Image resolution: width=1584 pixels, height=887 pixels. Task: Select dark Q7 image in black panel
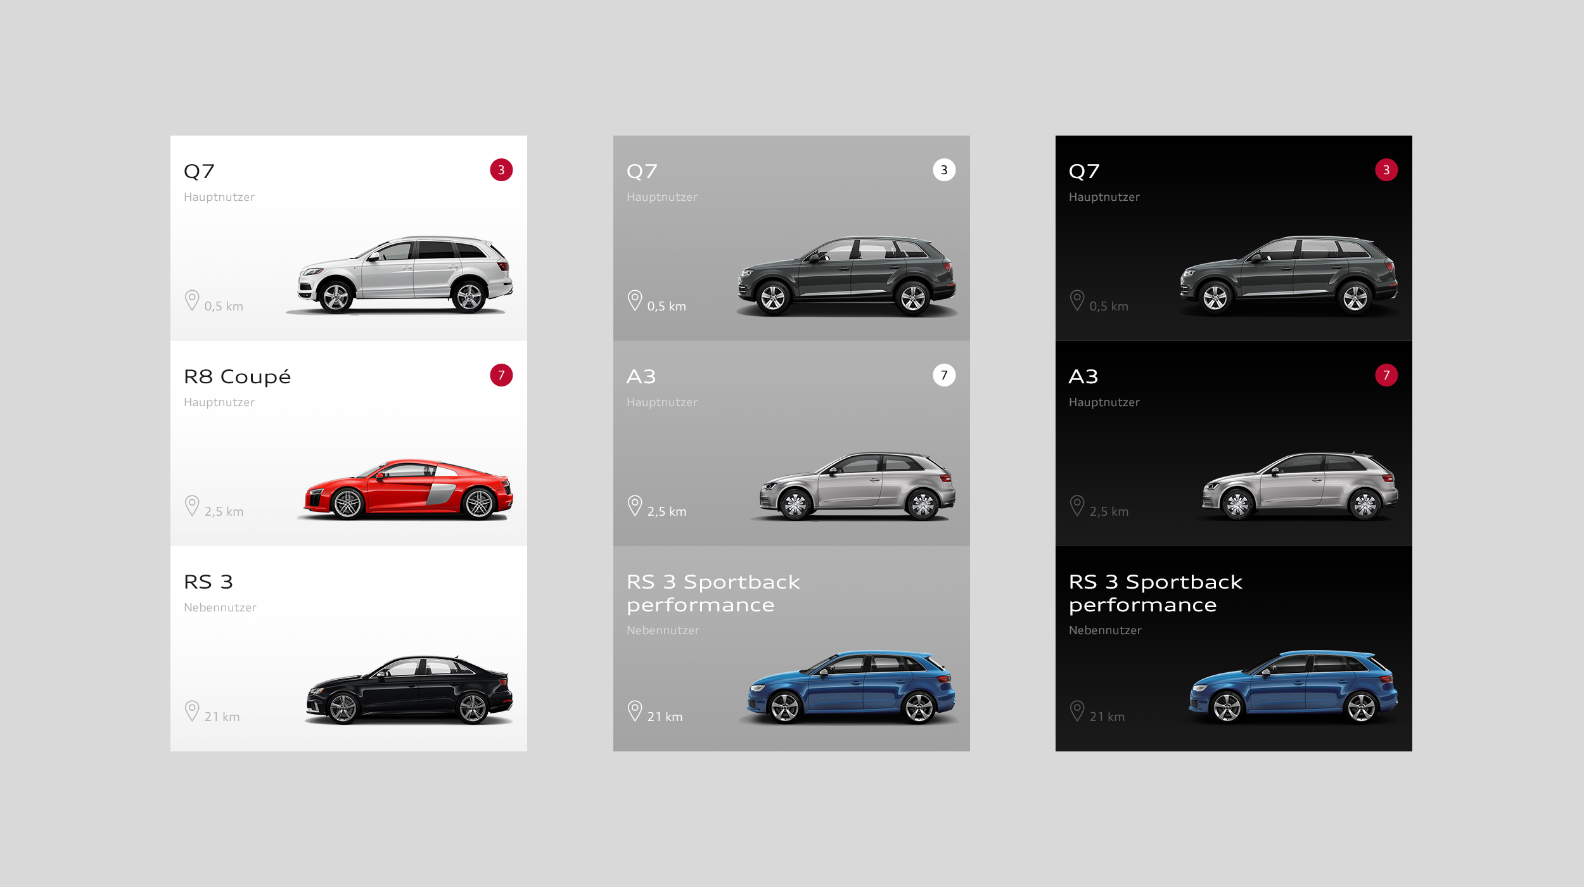pyautogui.click(x=1289, y=276)
